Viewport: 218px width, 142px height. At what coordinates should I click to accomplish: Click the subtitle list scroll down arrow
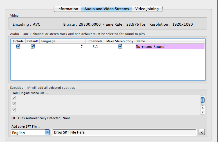(x=203, y=112)
